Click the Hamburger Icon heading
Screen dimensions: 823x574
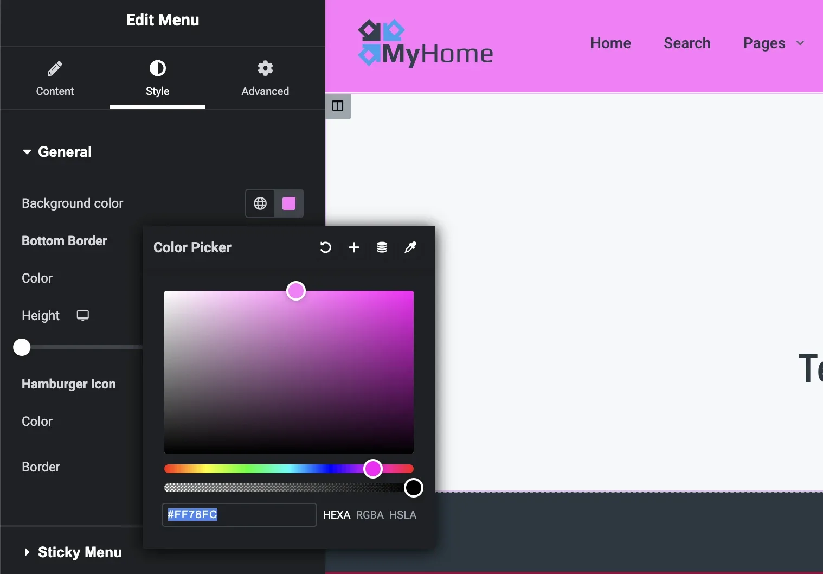[x=69, y=384]
